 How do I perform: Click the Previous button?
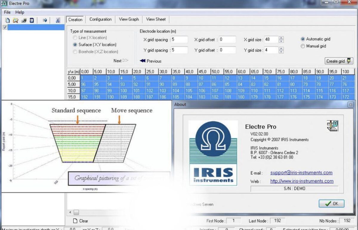(150, 61)
